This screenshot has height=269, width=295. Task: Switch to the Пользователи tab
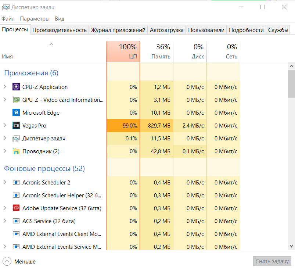point(206,30)
